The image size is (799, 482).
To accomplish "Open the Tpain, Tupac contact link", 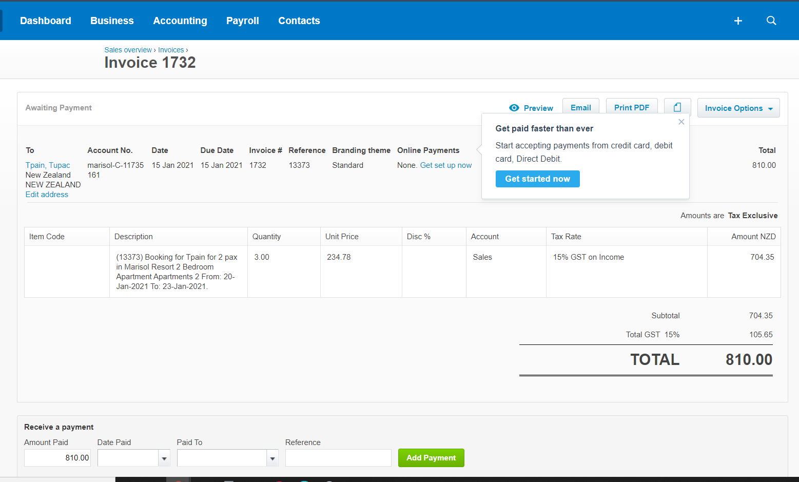I will tap(47, 165).
